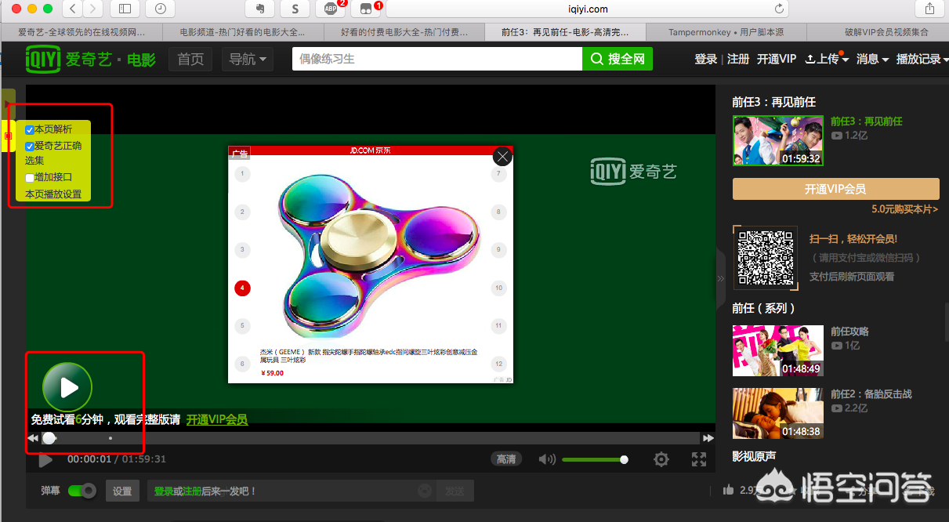Screen dimensions: 949x522
Task: Turn off the 弹幕 toggle switch
Action: 81,491
